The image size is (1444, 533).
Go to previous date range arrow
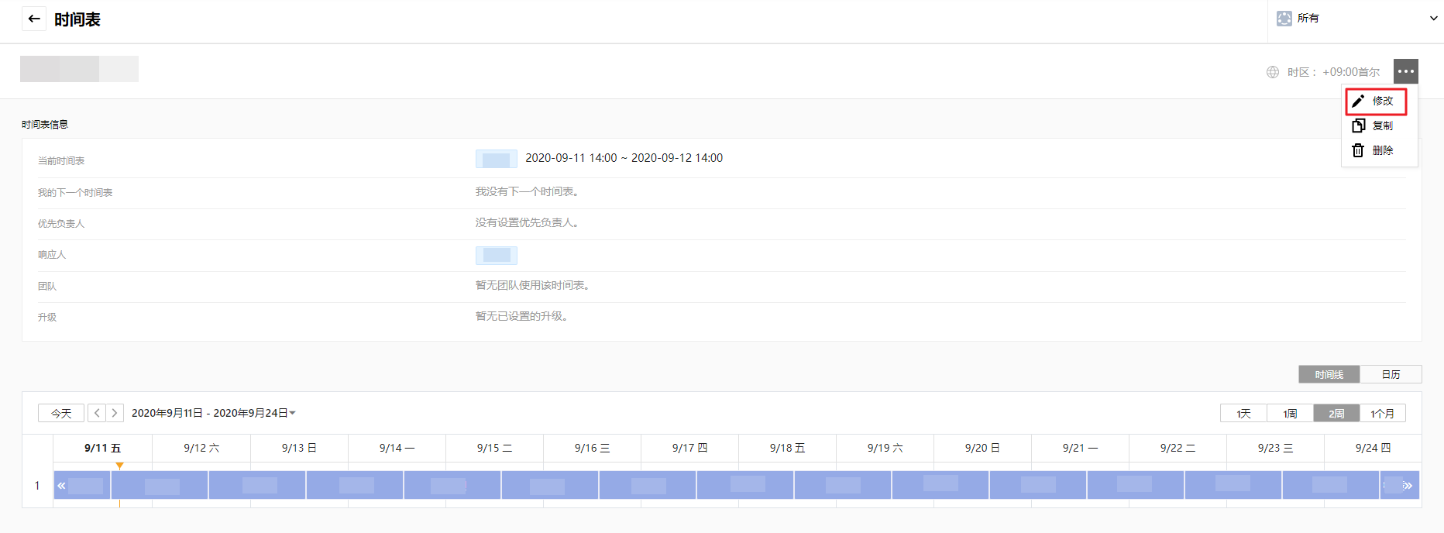(x=97, y=413)
